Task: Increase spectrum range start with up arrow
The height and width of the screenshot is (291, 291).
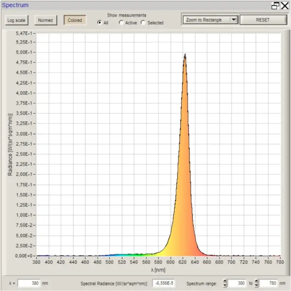Action: (225, 281)
